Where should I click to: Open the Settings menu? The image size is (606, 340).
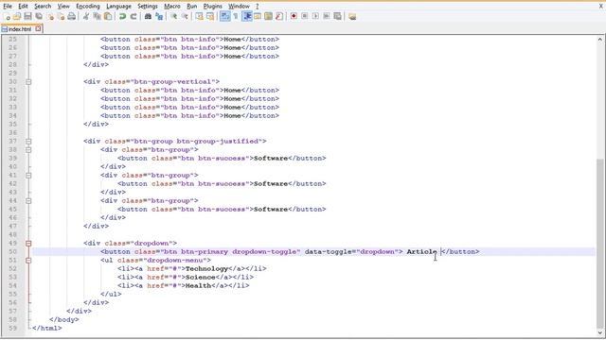(x=148, y=7)
